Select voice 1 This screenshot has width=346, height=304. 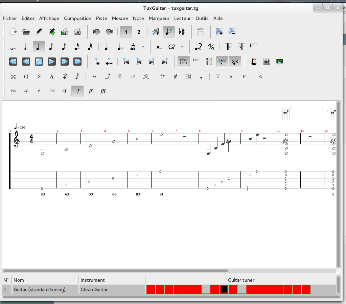point(126,32)
